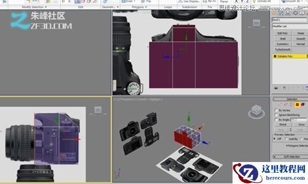Click ViewCube in the top-right viewport
The height and width of the screenshot is (184, 308).
pos(256,24)
